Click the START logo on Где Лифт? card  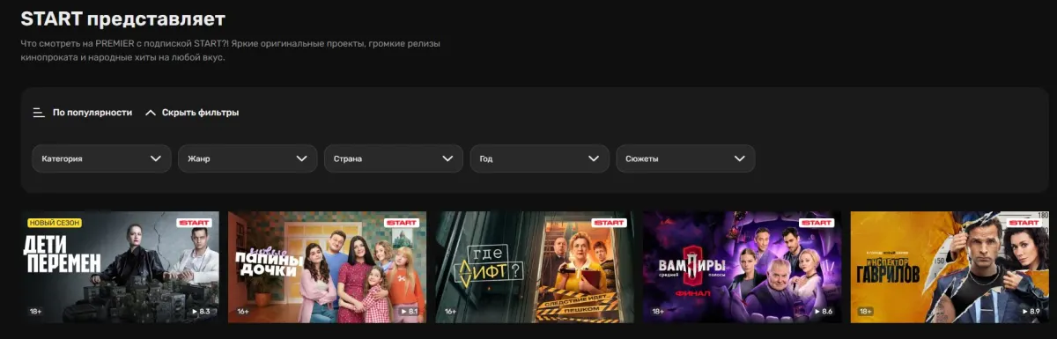(610, 223)
